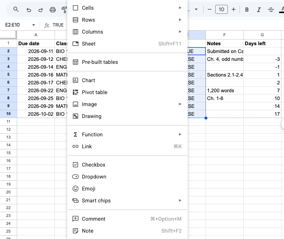Screen dimensions: 284x239
Task: Select column G header
Action: (262, 35)
